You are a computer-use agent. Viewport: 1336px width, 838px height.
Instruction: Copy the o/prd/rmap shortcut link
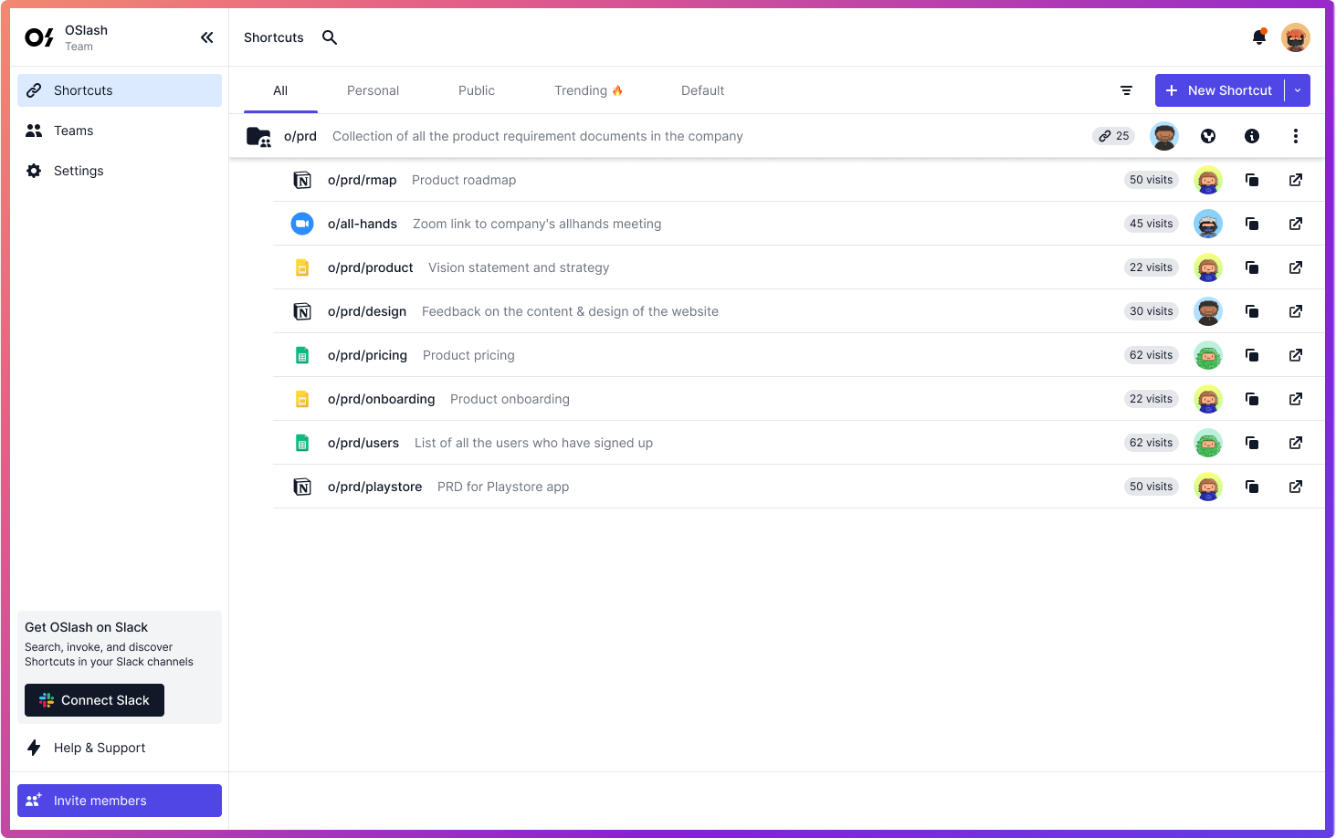pos(1252,180)
